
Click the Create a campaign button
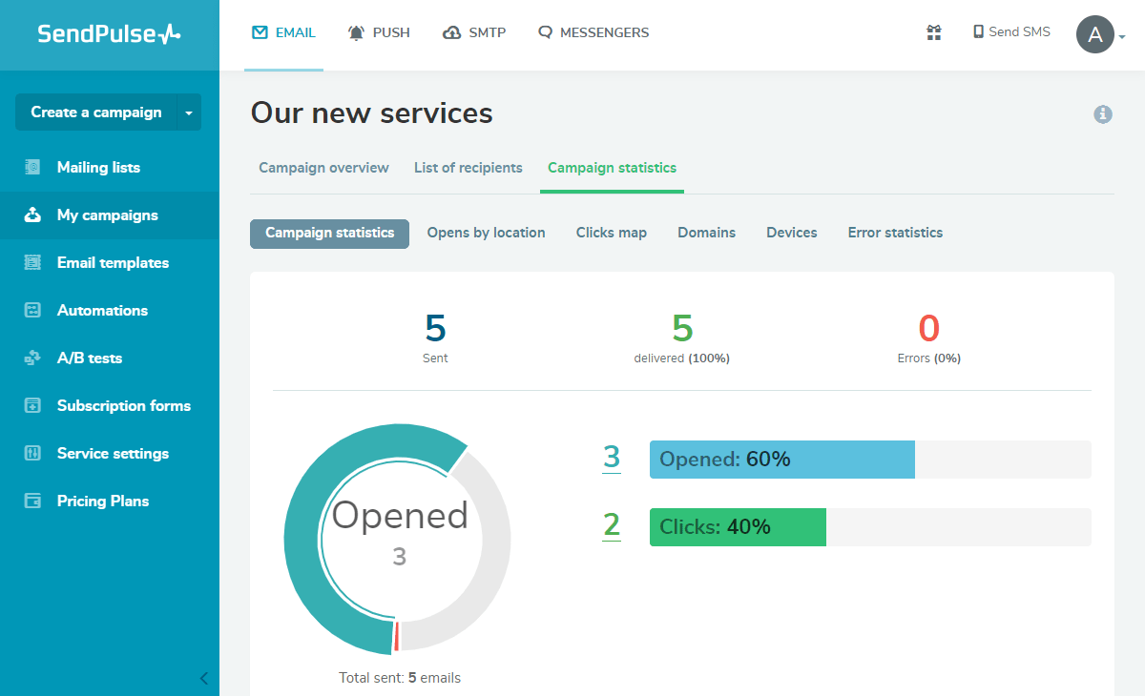click(x=96, y=112)
